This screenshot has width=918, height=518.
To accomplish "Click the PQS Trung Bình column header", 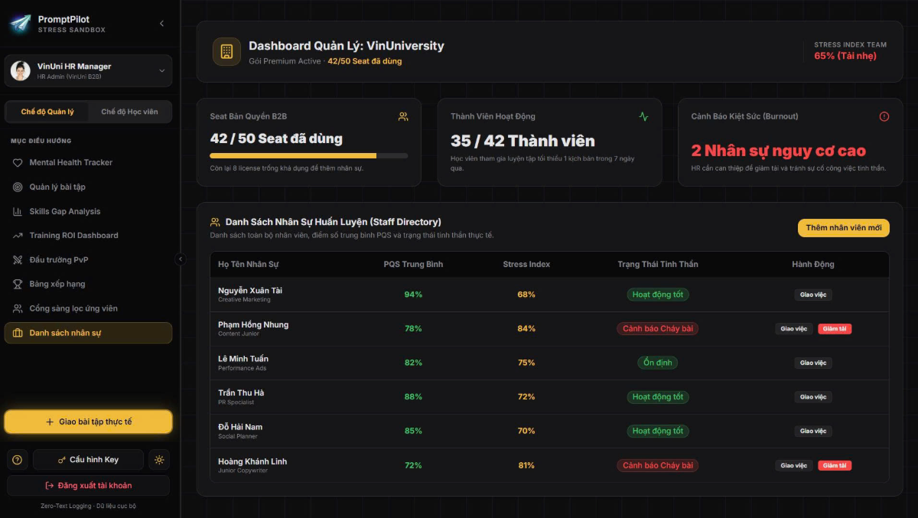I will click(x=413, y=264).
